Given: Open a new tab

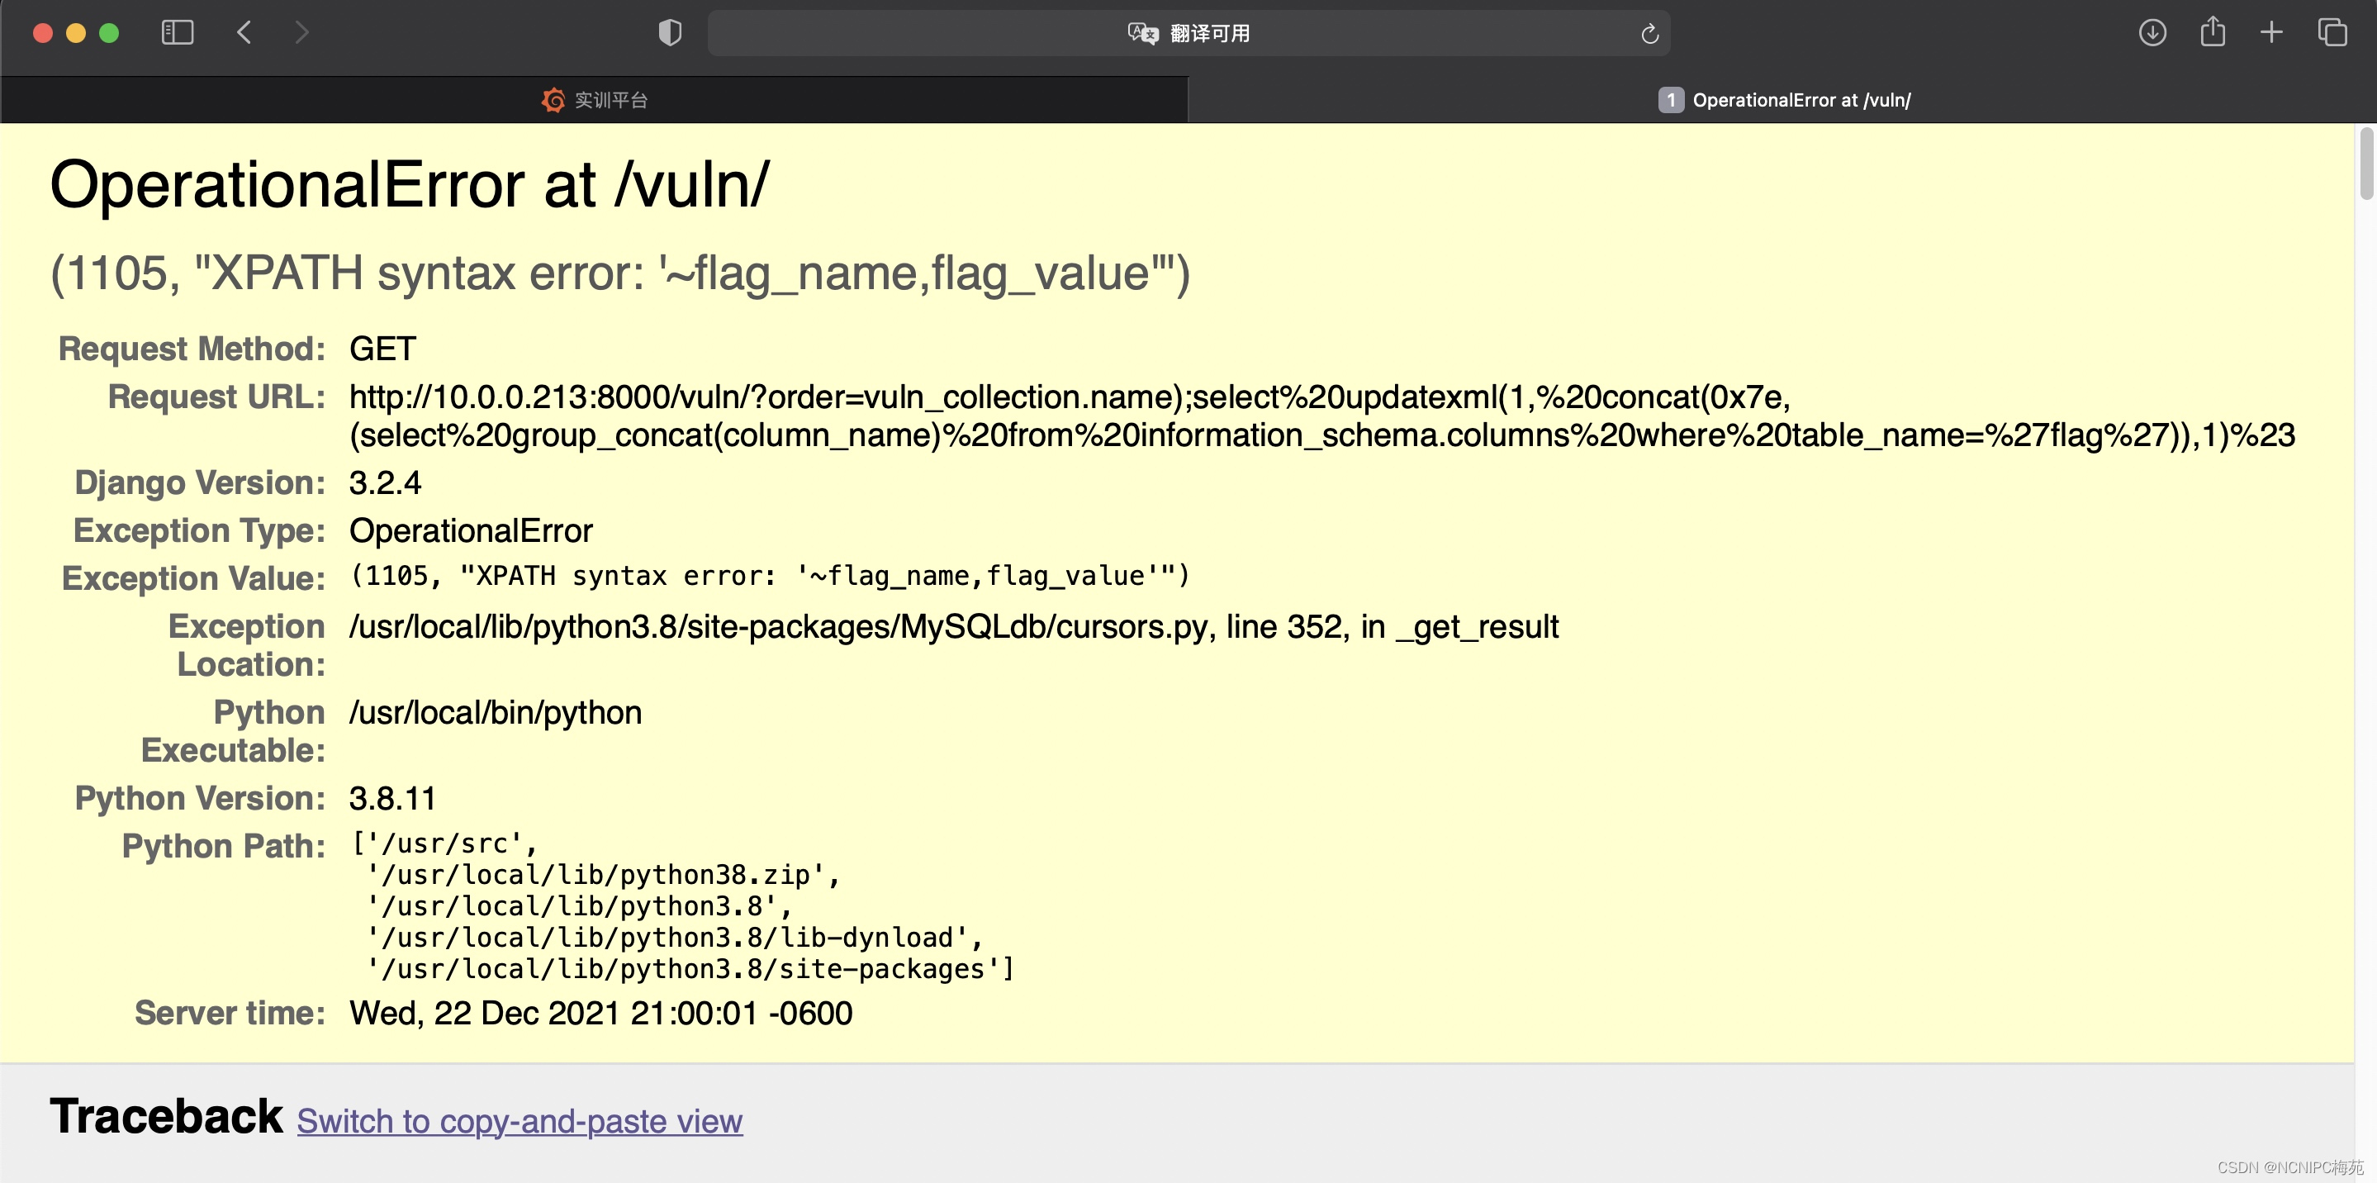Looking at the screenshot, I should (x=2272, y=33).
